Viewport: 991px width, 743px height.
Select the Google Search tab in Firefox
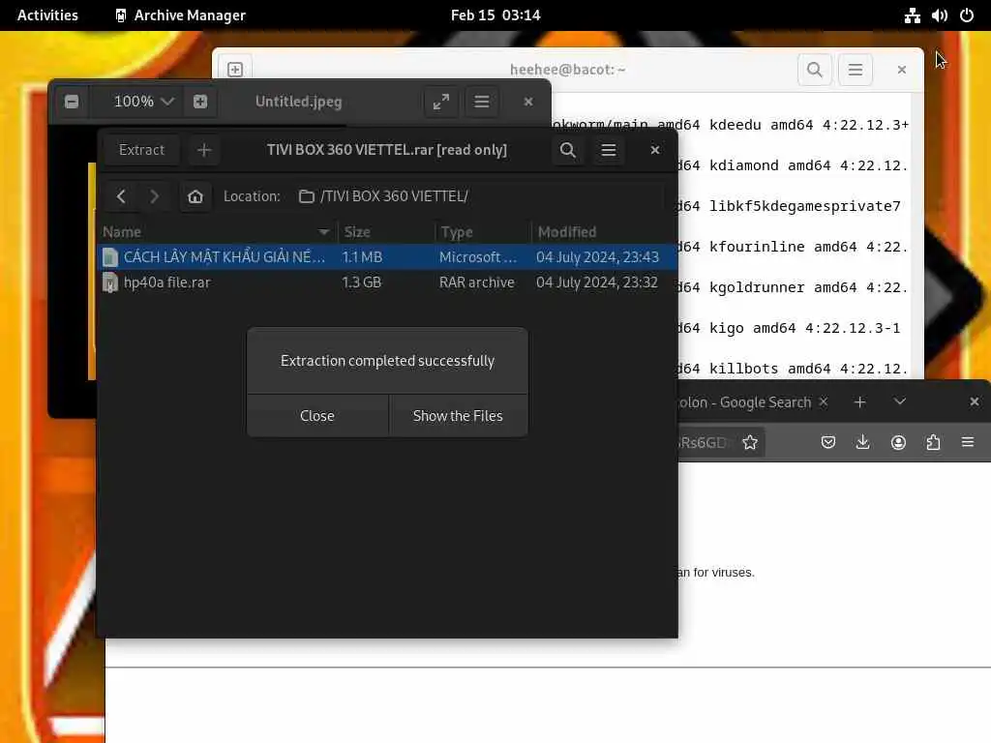[746, 402]
